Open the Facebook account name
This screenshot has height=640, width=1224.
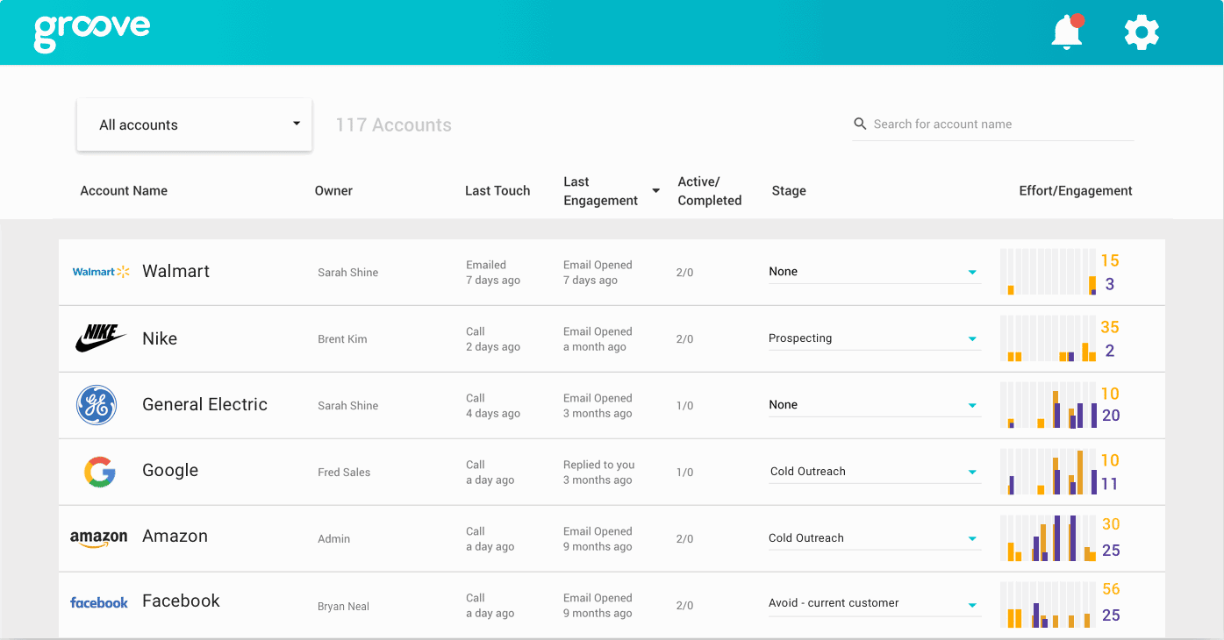181,601
